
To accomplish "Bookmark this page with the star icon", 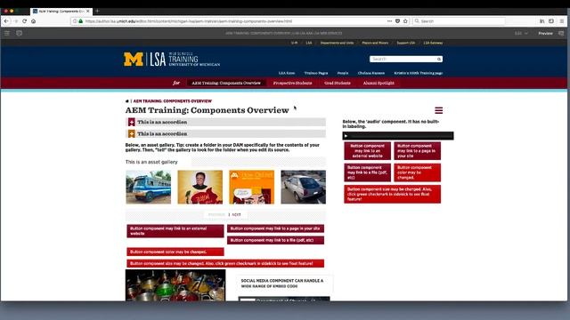I will [x=405, y=21].
